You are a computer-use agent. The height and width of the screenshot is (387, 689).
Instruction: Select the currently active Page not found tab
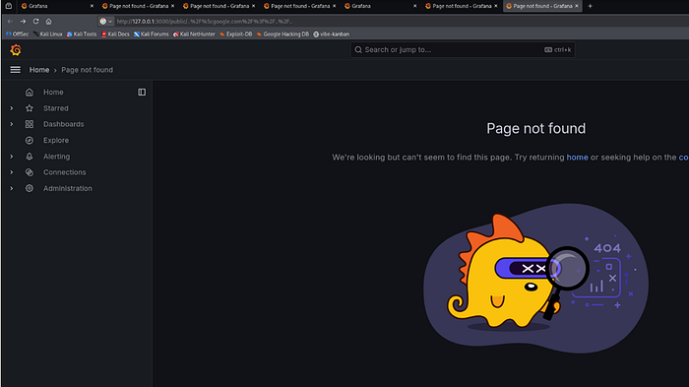[542, 6]
